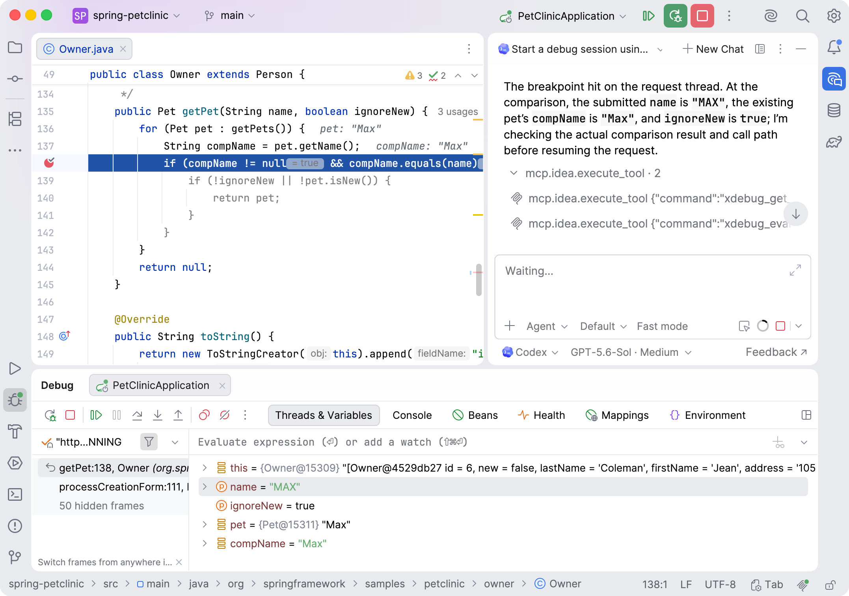Expand the compName variable node
Viewport: 849px width, 596px height.
coord(205,543)
